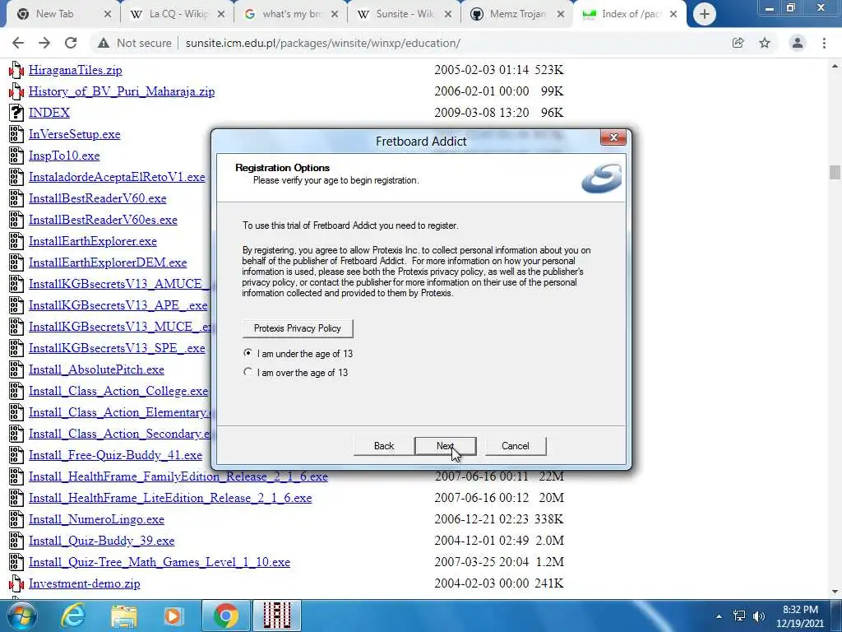Download InstallBestReaderV60.exe
This screenshot has width=842, height=632.
tap(97, 198)
